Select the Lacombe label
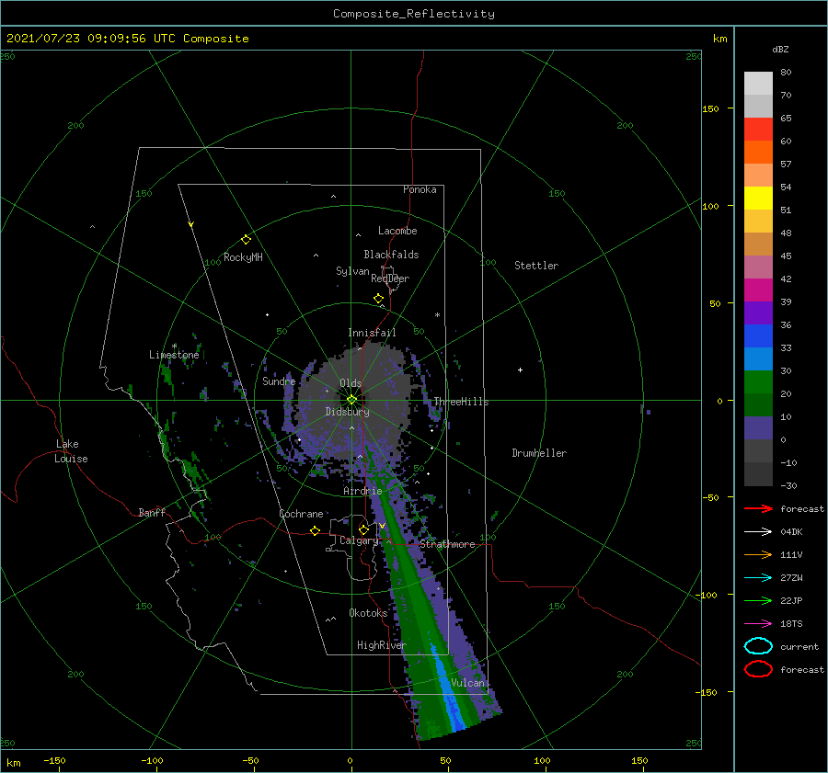 [397, 231]
